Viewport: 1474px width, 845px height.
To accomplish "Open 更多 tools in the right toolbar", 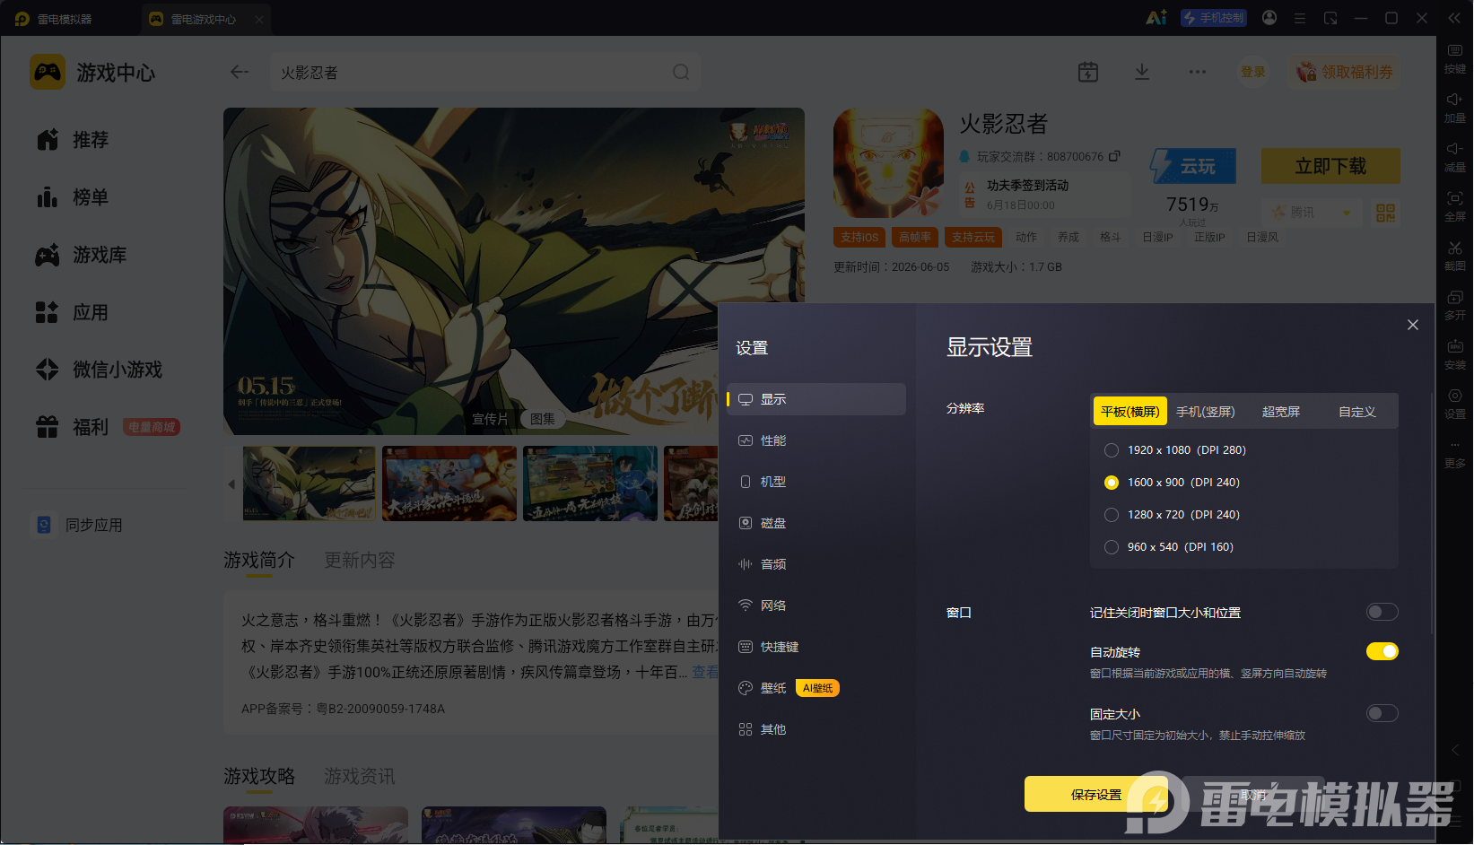I will coord(1455,454).
